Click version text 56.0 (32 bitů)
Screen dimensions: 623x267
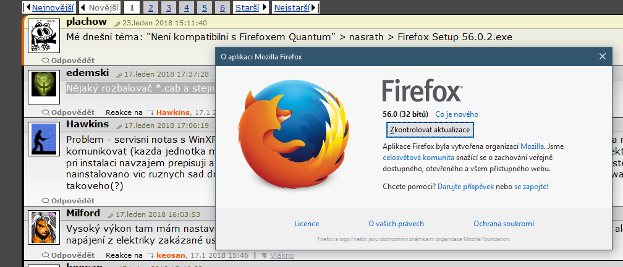pyautogui.click(x=405, y=114)
